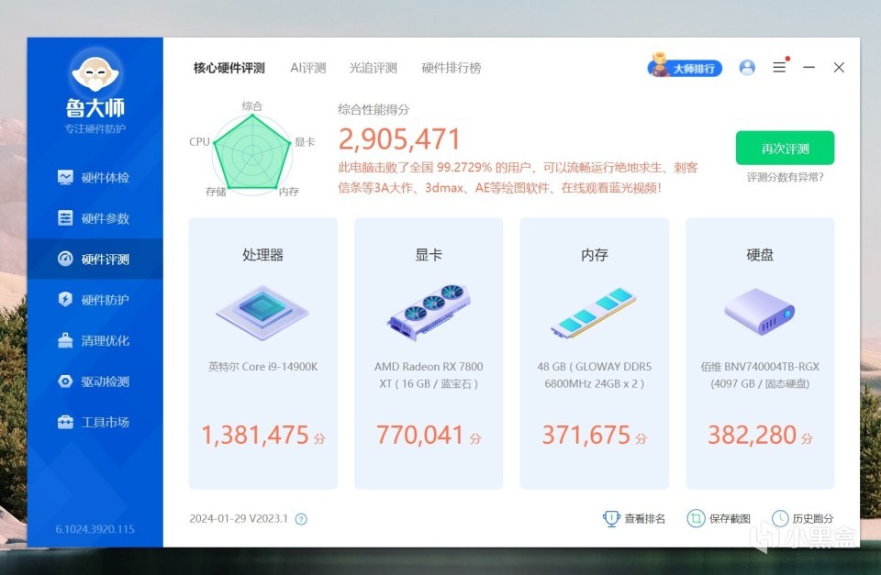
Task: Click the graphics card illustration
Action: 429,312
